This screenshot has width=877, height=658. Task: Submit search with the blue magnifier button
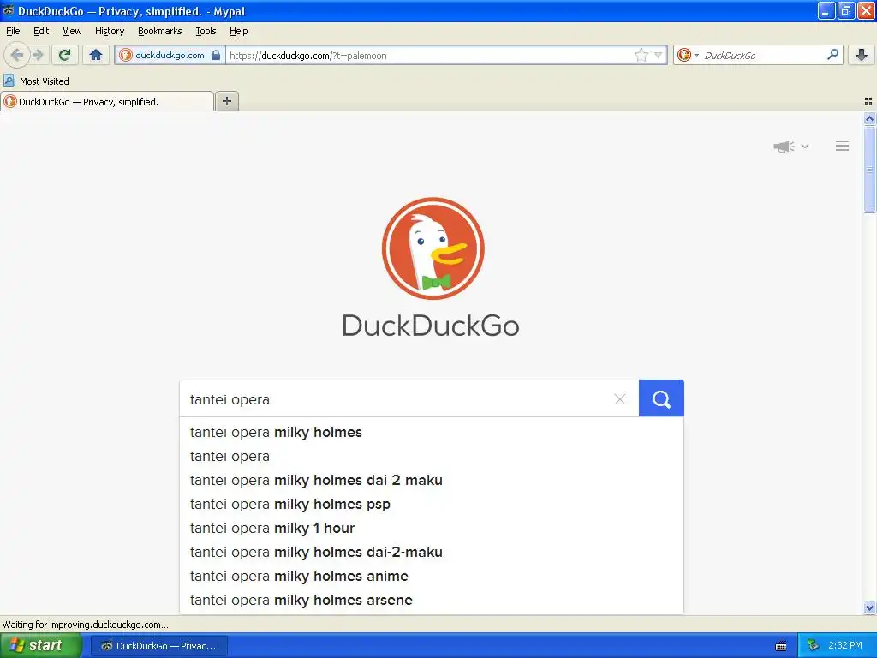tap(661, 398)
